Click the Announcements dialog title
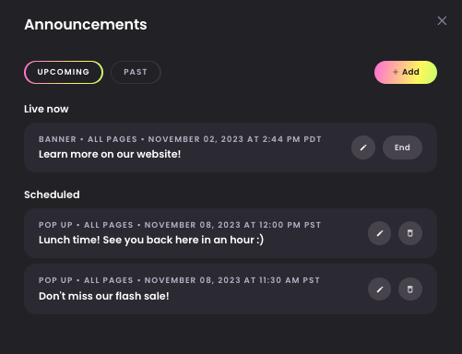 point(86,25)
